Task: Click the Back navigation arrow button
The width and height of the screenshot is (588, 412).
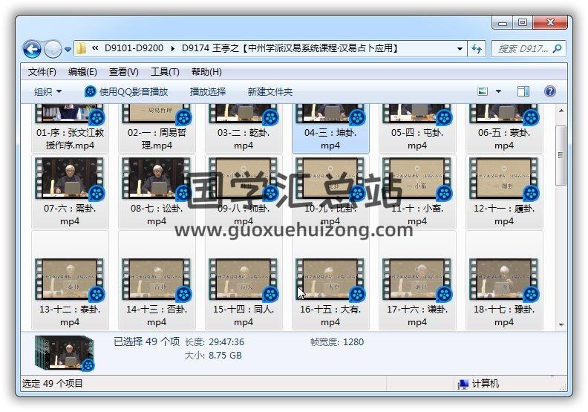Action: pyautogui.click(x=32, y=49)
